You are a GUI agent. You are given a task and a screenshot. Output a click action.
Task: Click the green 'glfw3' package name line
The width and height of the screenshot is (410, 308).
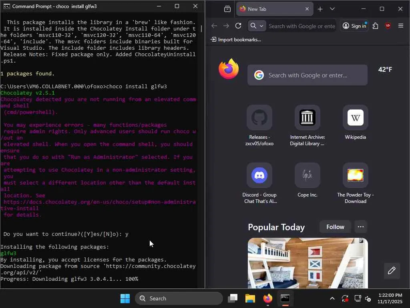(8, 253)
